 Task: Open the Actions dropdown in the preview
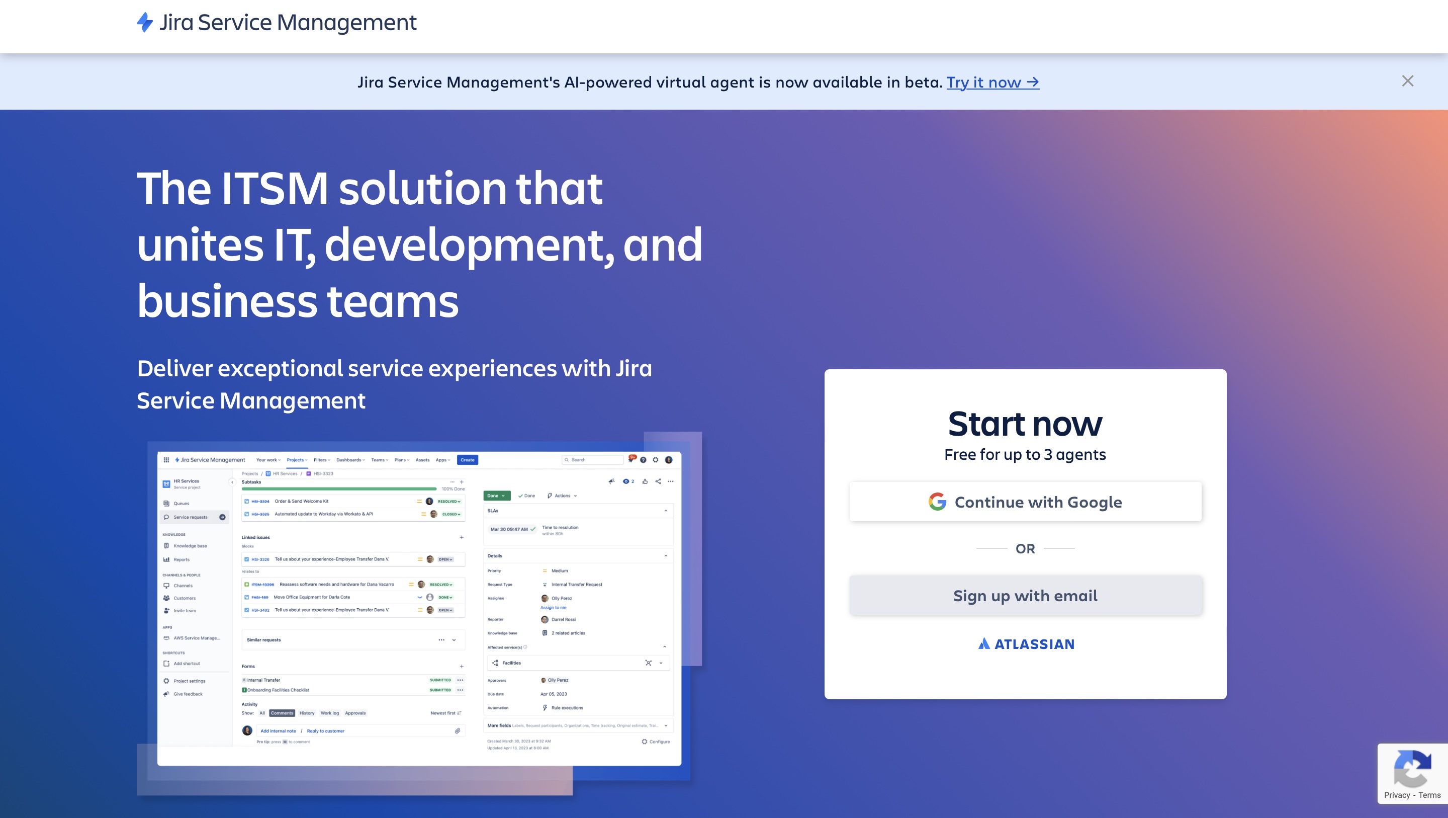pos(562,496)
